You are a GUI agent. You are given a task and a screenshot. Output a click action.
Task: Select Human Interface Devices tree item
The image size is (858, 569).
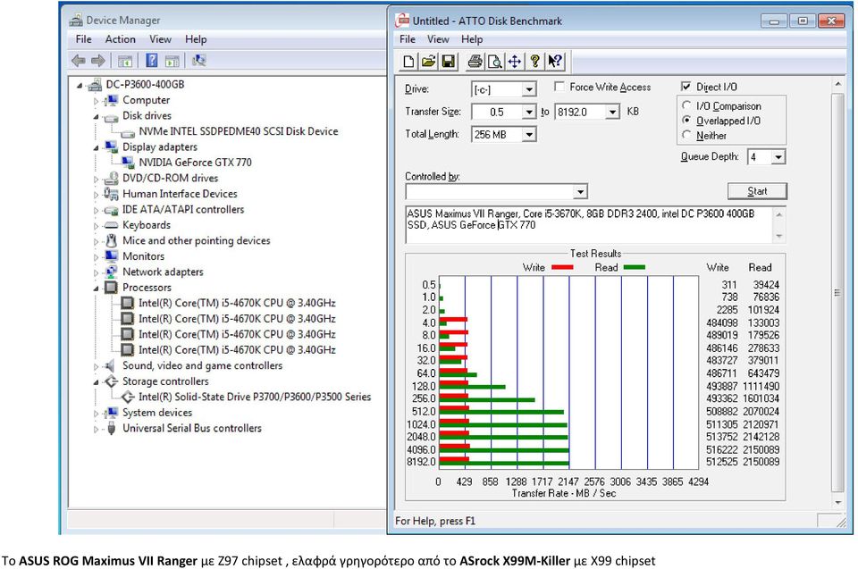(180, 194)
